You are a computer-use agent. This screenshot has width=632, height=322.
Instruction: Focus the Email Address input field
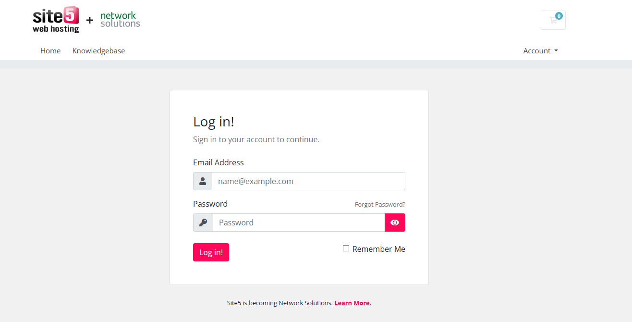(308, 181)
